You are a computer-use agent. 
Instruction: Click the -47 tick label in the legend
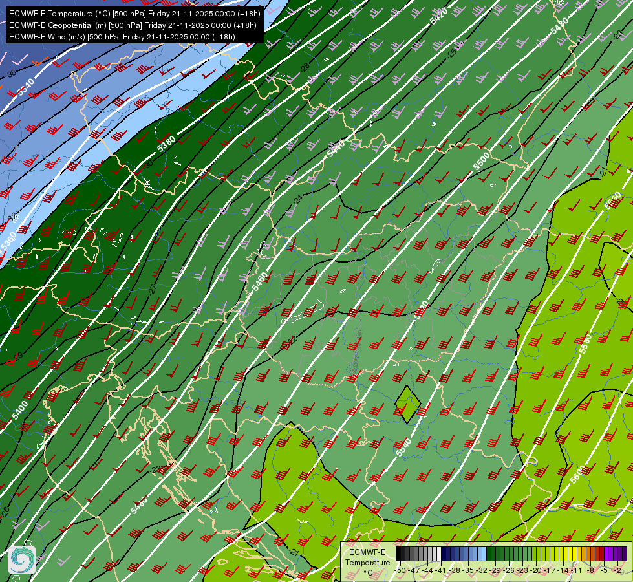[414, 570]
